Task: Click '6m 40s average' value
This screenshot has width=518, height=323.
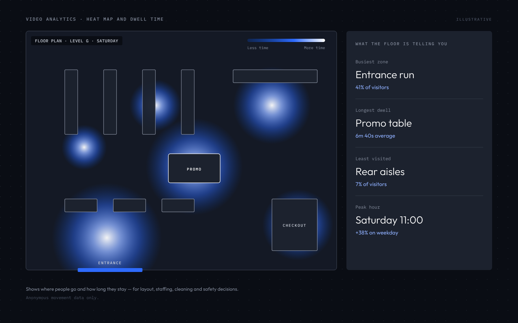Action: (x=375, y=136)
